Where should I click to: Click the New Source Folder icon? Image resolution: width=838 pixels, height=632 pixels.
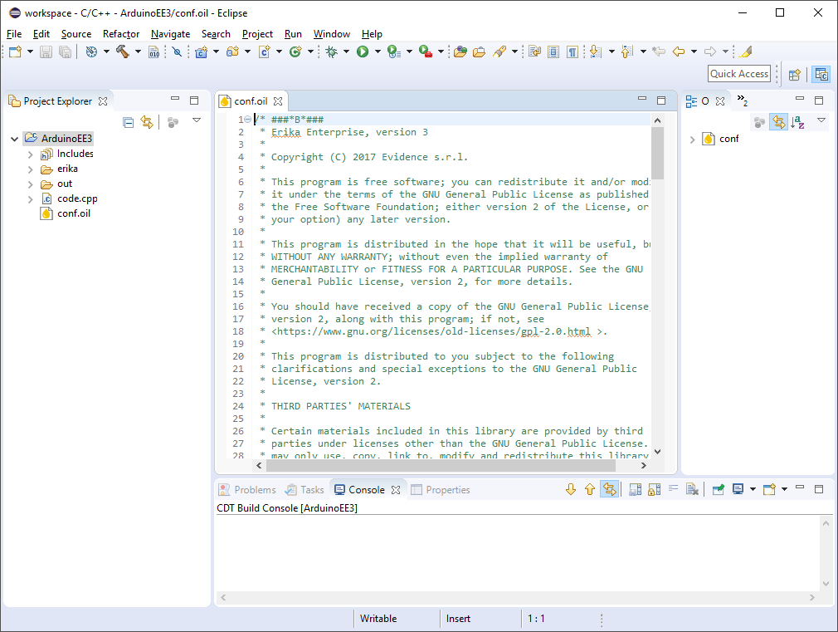pos(232,51)
